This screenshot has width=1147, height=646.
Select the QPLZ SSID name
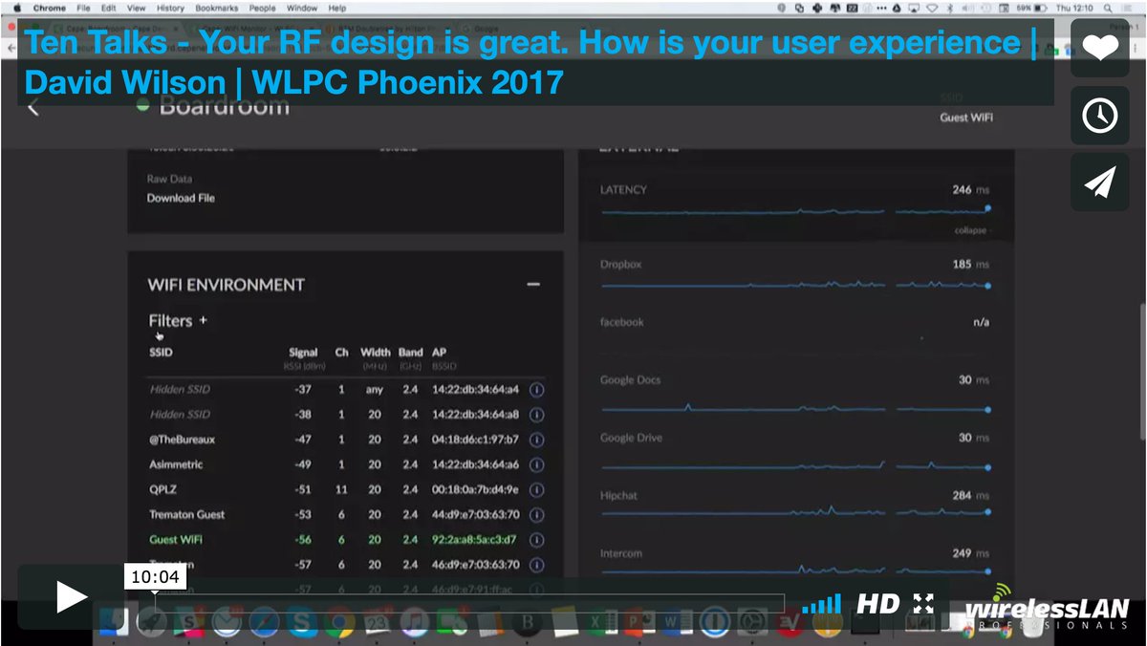162,489
